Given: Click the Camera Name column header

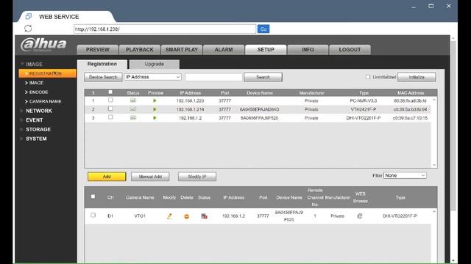Looking at the screenshot, I should coord(140,197).
